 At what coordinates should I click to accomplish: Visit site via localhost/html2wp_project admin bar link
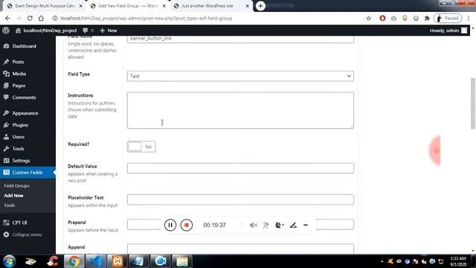pos(46,31)
